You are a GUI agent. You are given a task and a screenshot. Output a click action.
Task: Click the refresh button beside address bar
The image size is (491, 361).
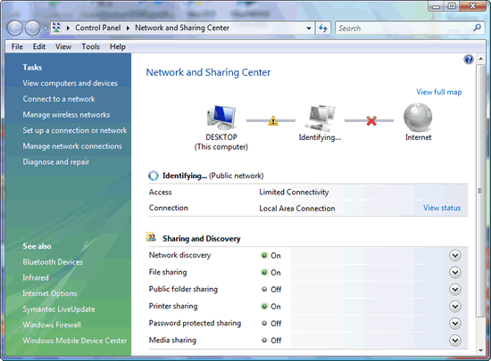coord(323,29)
